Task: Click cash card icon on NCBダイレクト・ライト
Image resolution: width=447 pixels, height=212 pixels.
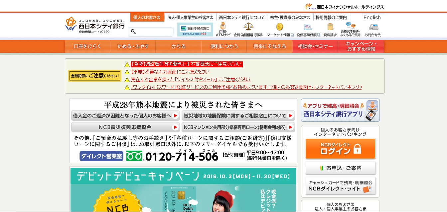Action: point(367,189)
